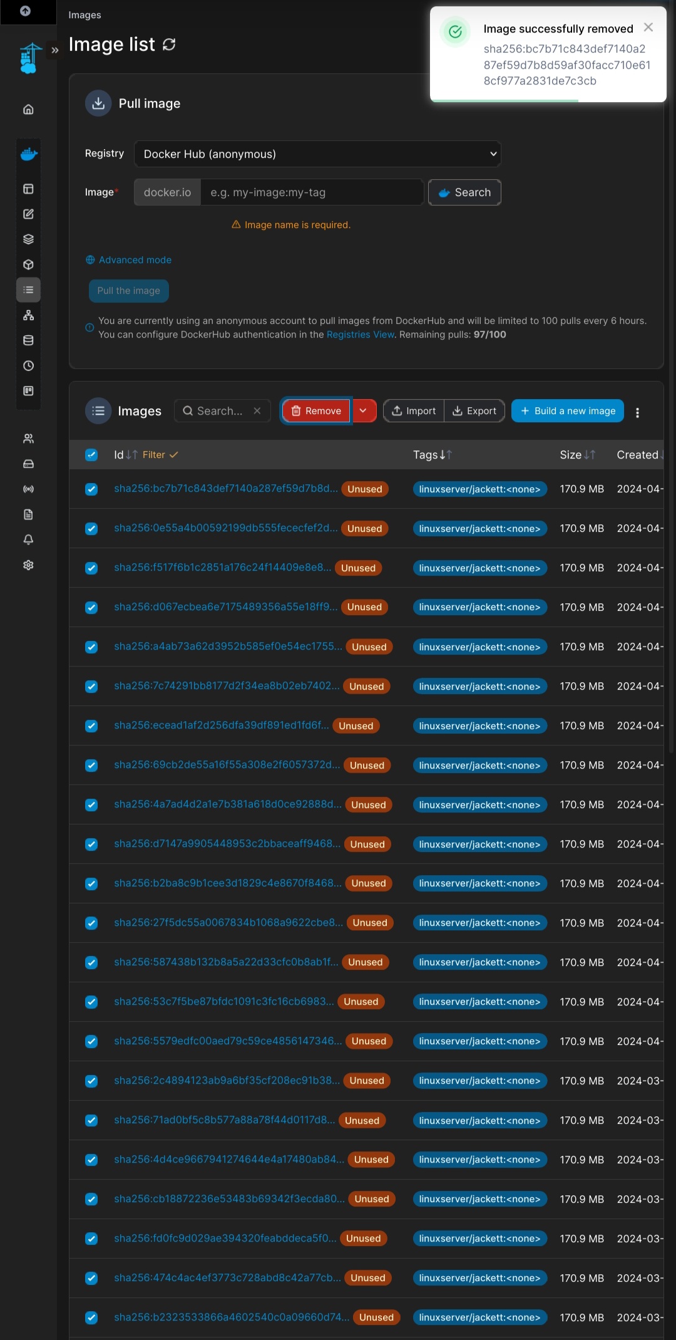The image size is (676, 1340).
Task: Follow the Registries View link
Action: point(360,335)
